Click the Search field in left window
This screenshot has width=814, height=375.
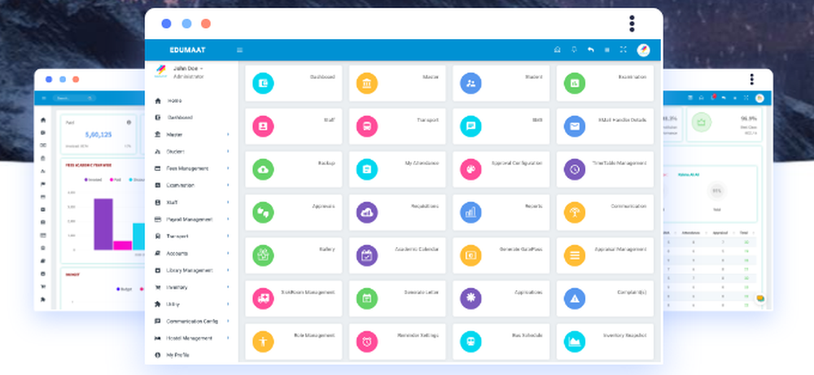tap(74, 98)
